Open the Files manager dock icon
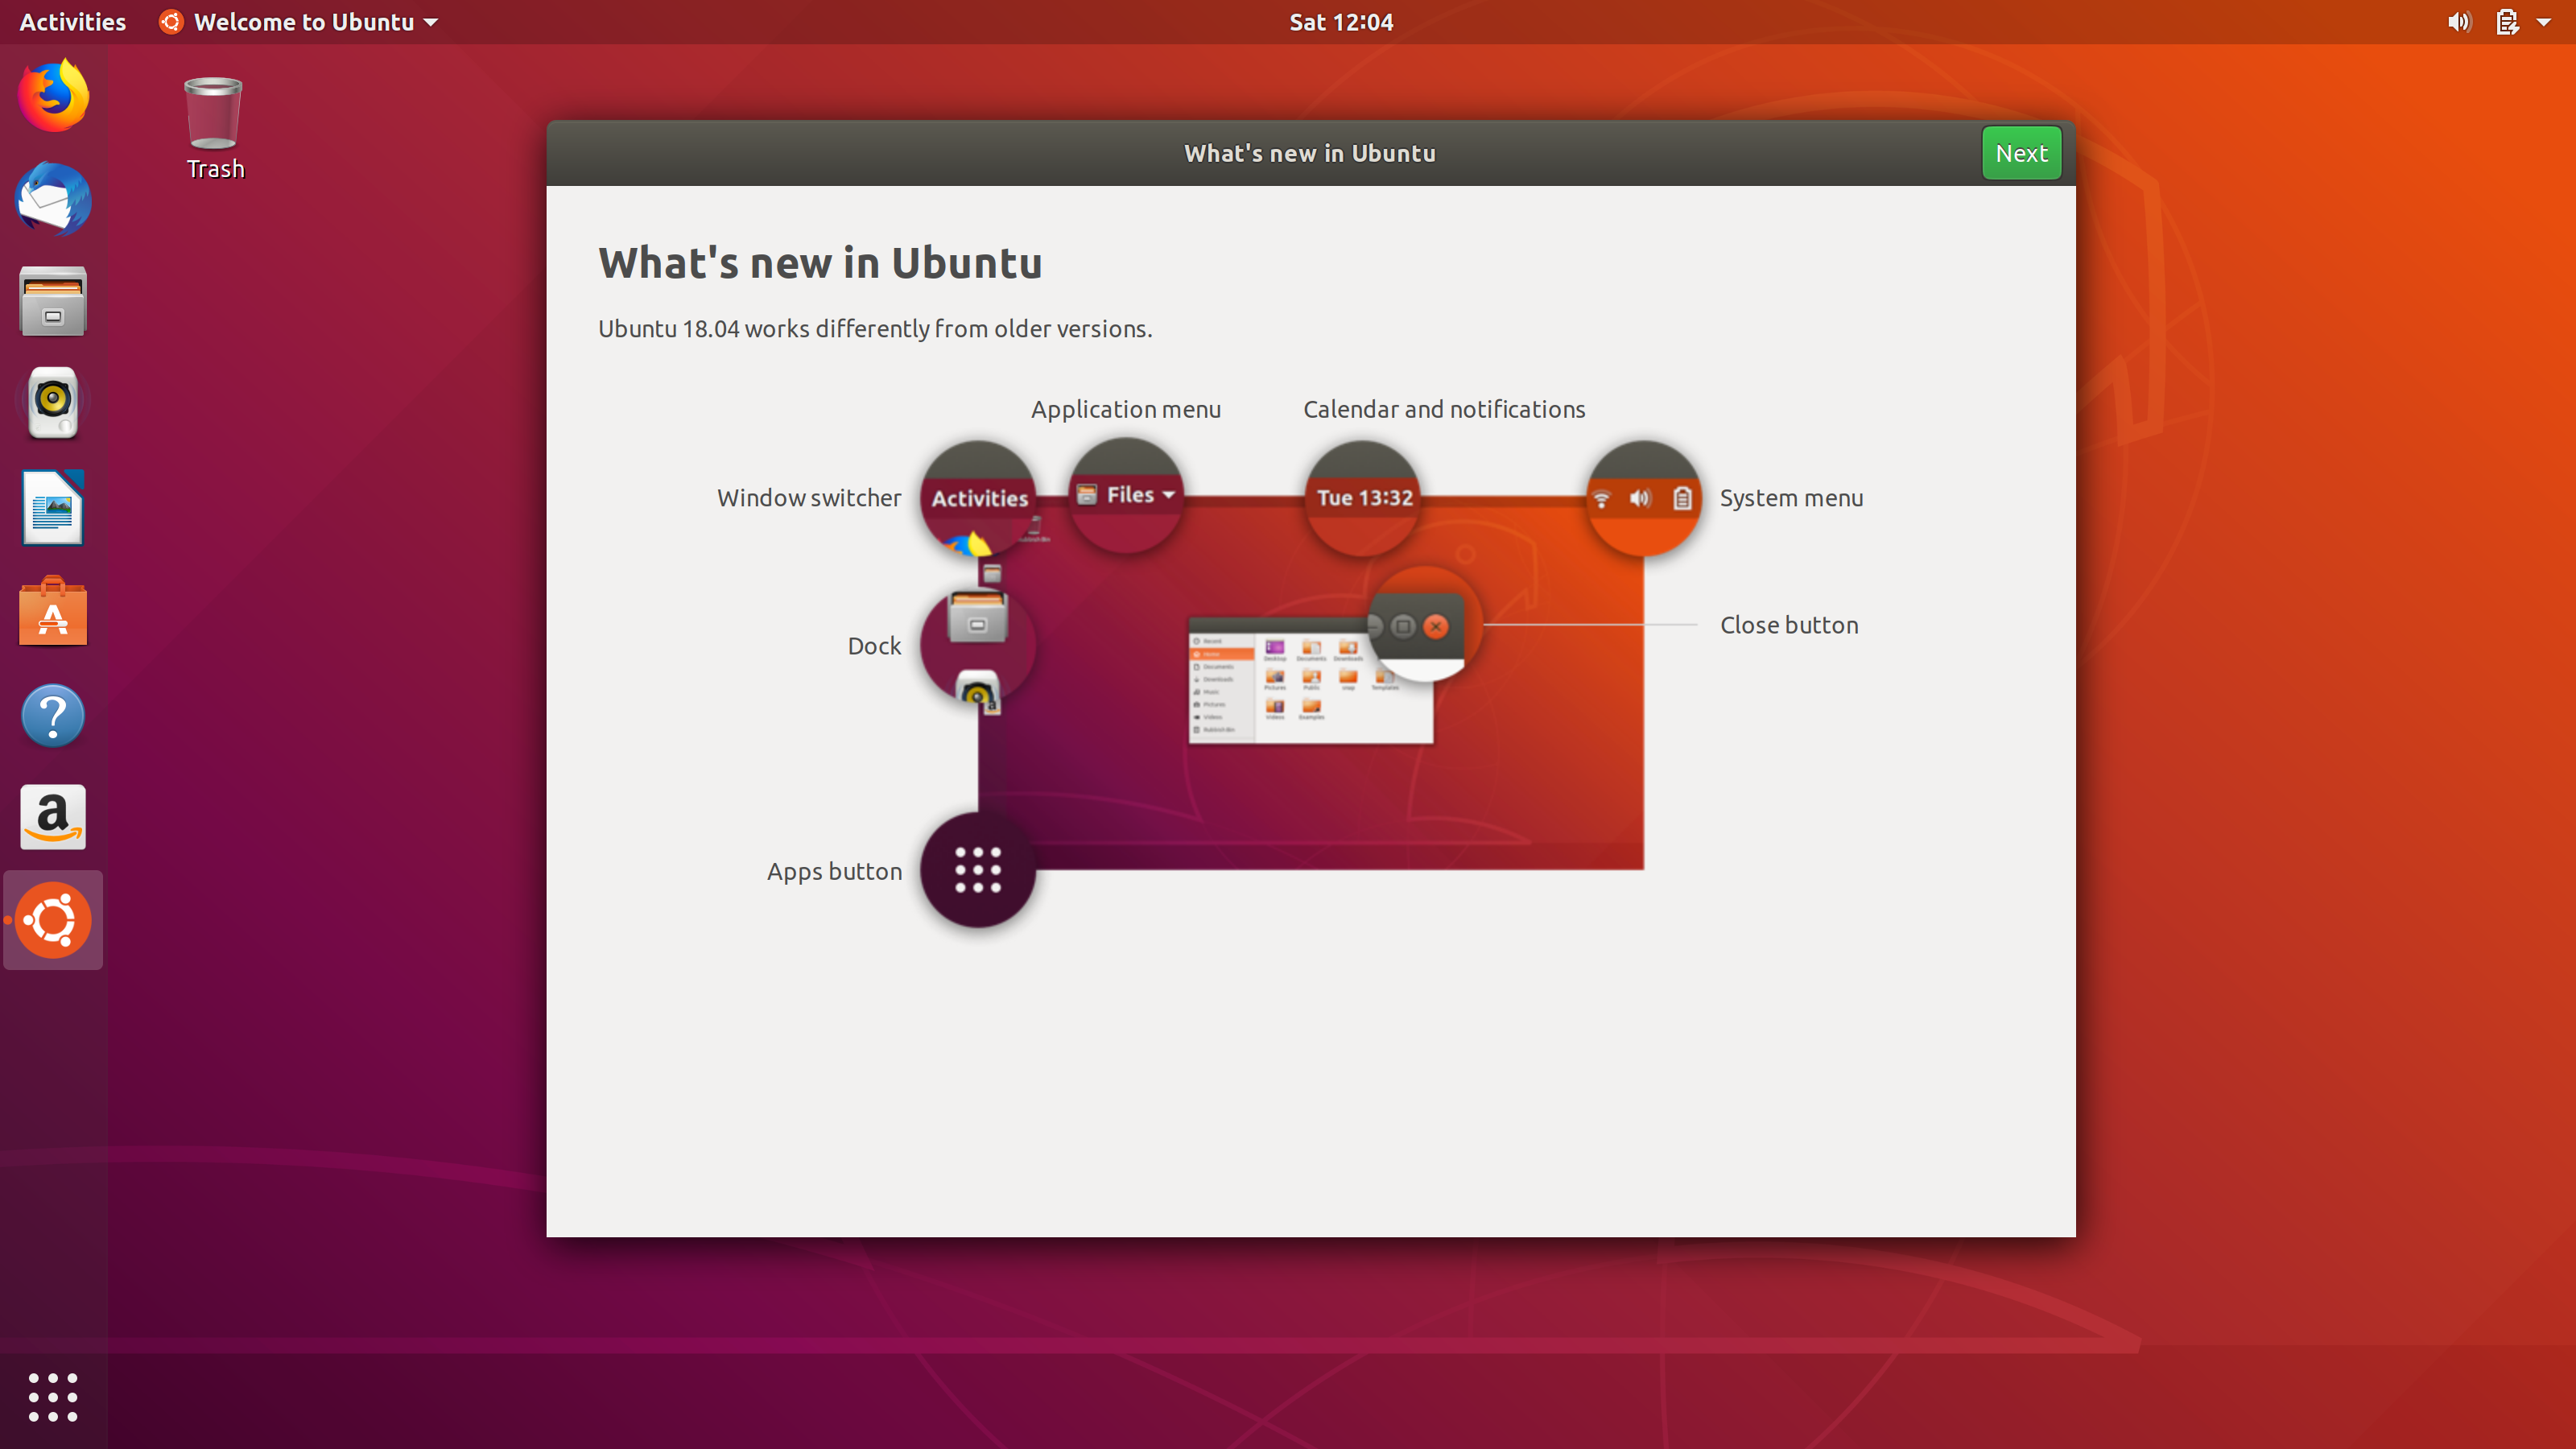Image resolution: width=2576 pixels, height=1449 pixels. tap(53, 302)
